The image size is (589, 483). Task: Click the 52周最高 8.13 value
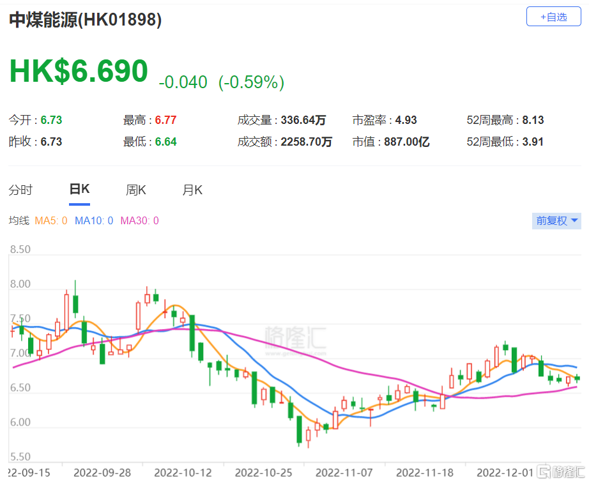(x=505, y=120)
